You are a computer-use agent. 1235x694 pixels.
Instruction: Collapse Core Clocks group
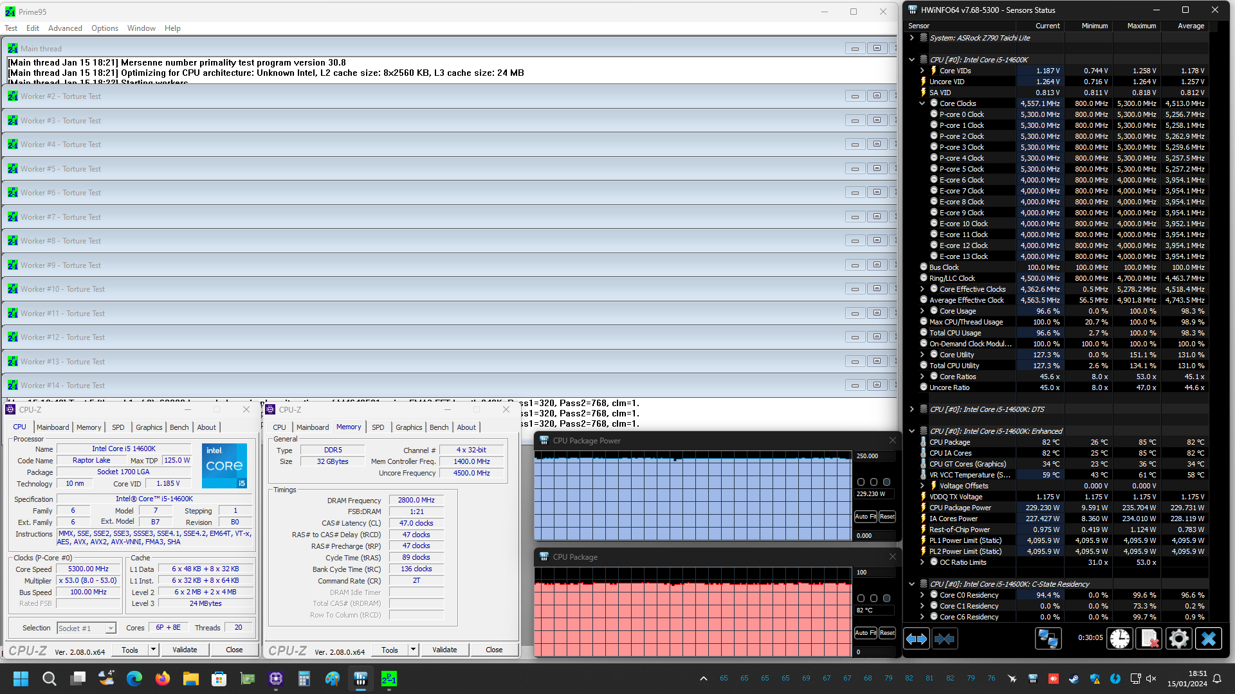pyautogui.click(x=922, y=103)
